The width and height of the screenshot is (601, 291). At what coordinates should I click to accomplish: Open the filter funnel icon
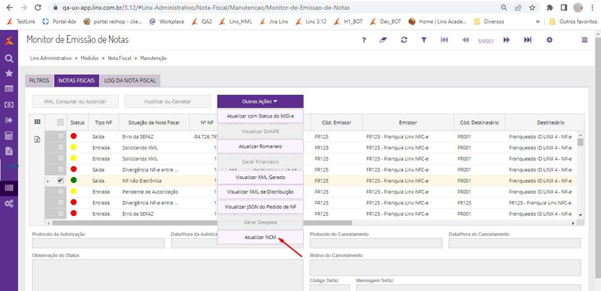point(424,40)
